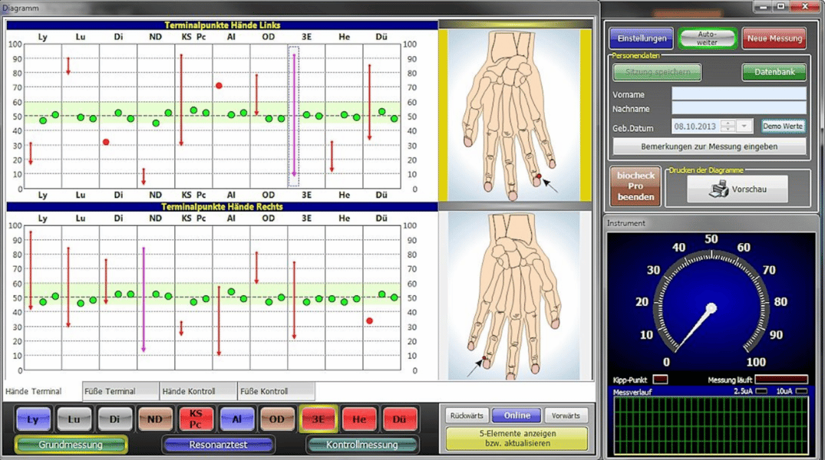Click the magenta 3E bar in left-hand chart
Viewport: 825px width, 460px height.
294,115
